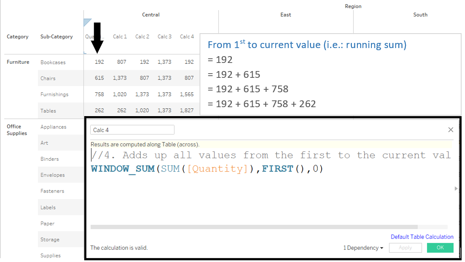
Task: Select the East region header
Action: [x=285, y=14]
